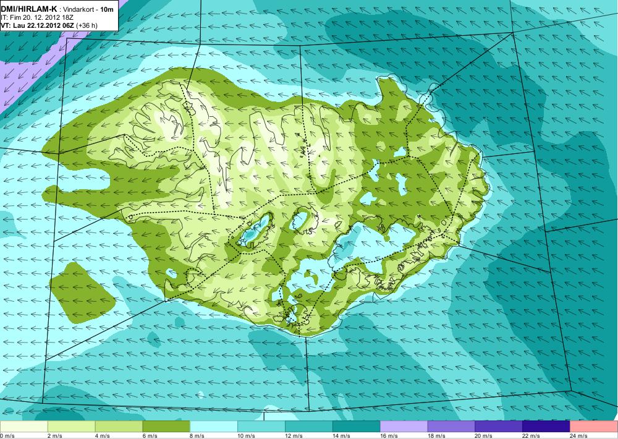This screenshot has width=618, height=439.
Task: Choose the pink 24 m/s and above swatch
Action: pos(594,427)
